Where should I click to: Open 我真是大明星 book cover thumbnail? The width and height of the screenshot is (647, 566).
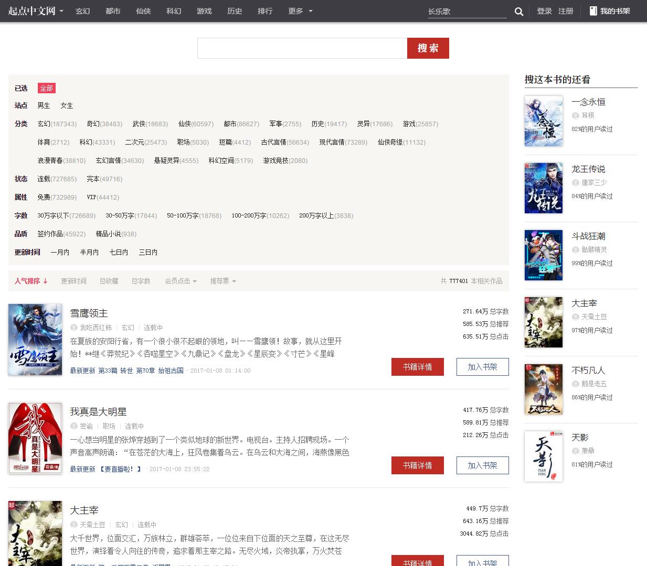click(35, 438)
